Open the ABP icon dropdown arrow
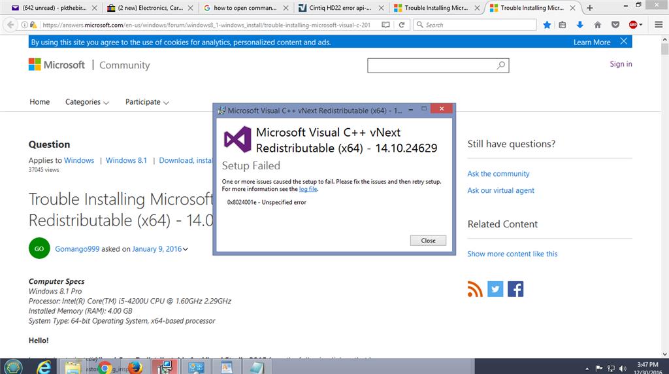The height and width of the screenshot is (374, 669). (x=641, y=25)
